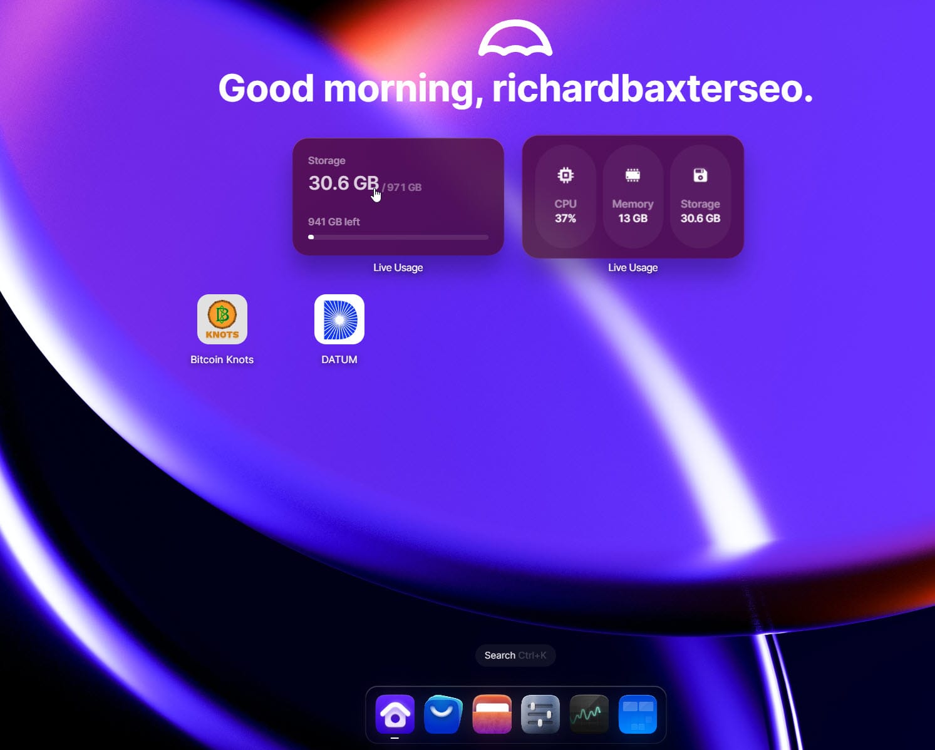Open the App Store from the dock
The height and width of the screenshot is (750, 935).
click(443, 714)
